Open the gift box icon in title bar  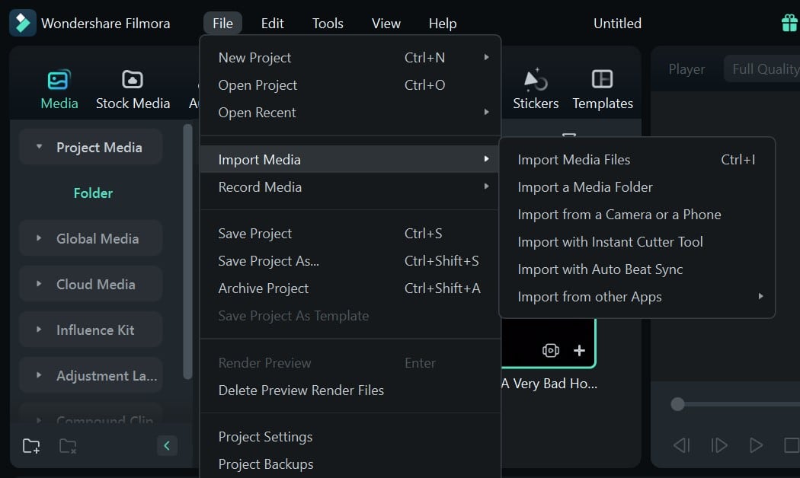(x=789, y=23)
